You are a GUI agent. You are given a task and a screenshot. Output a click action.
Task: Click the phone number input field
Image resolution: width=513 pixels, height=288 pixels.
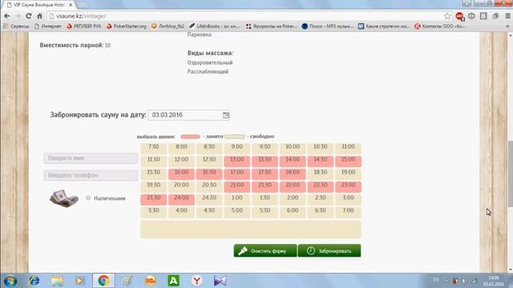tap(91, 175)
